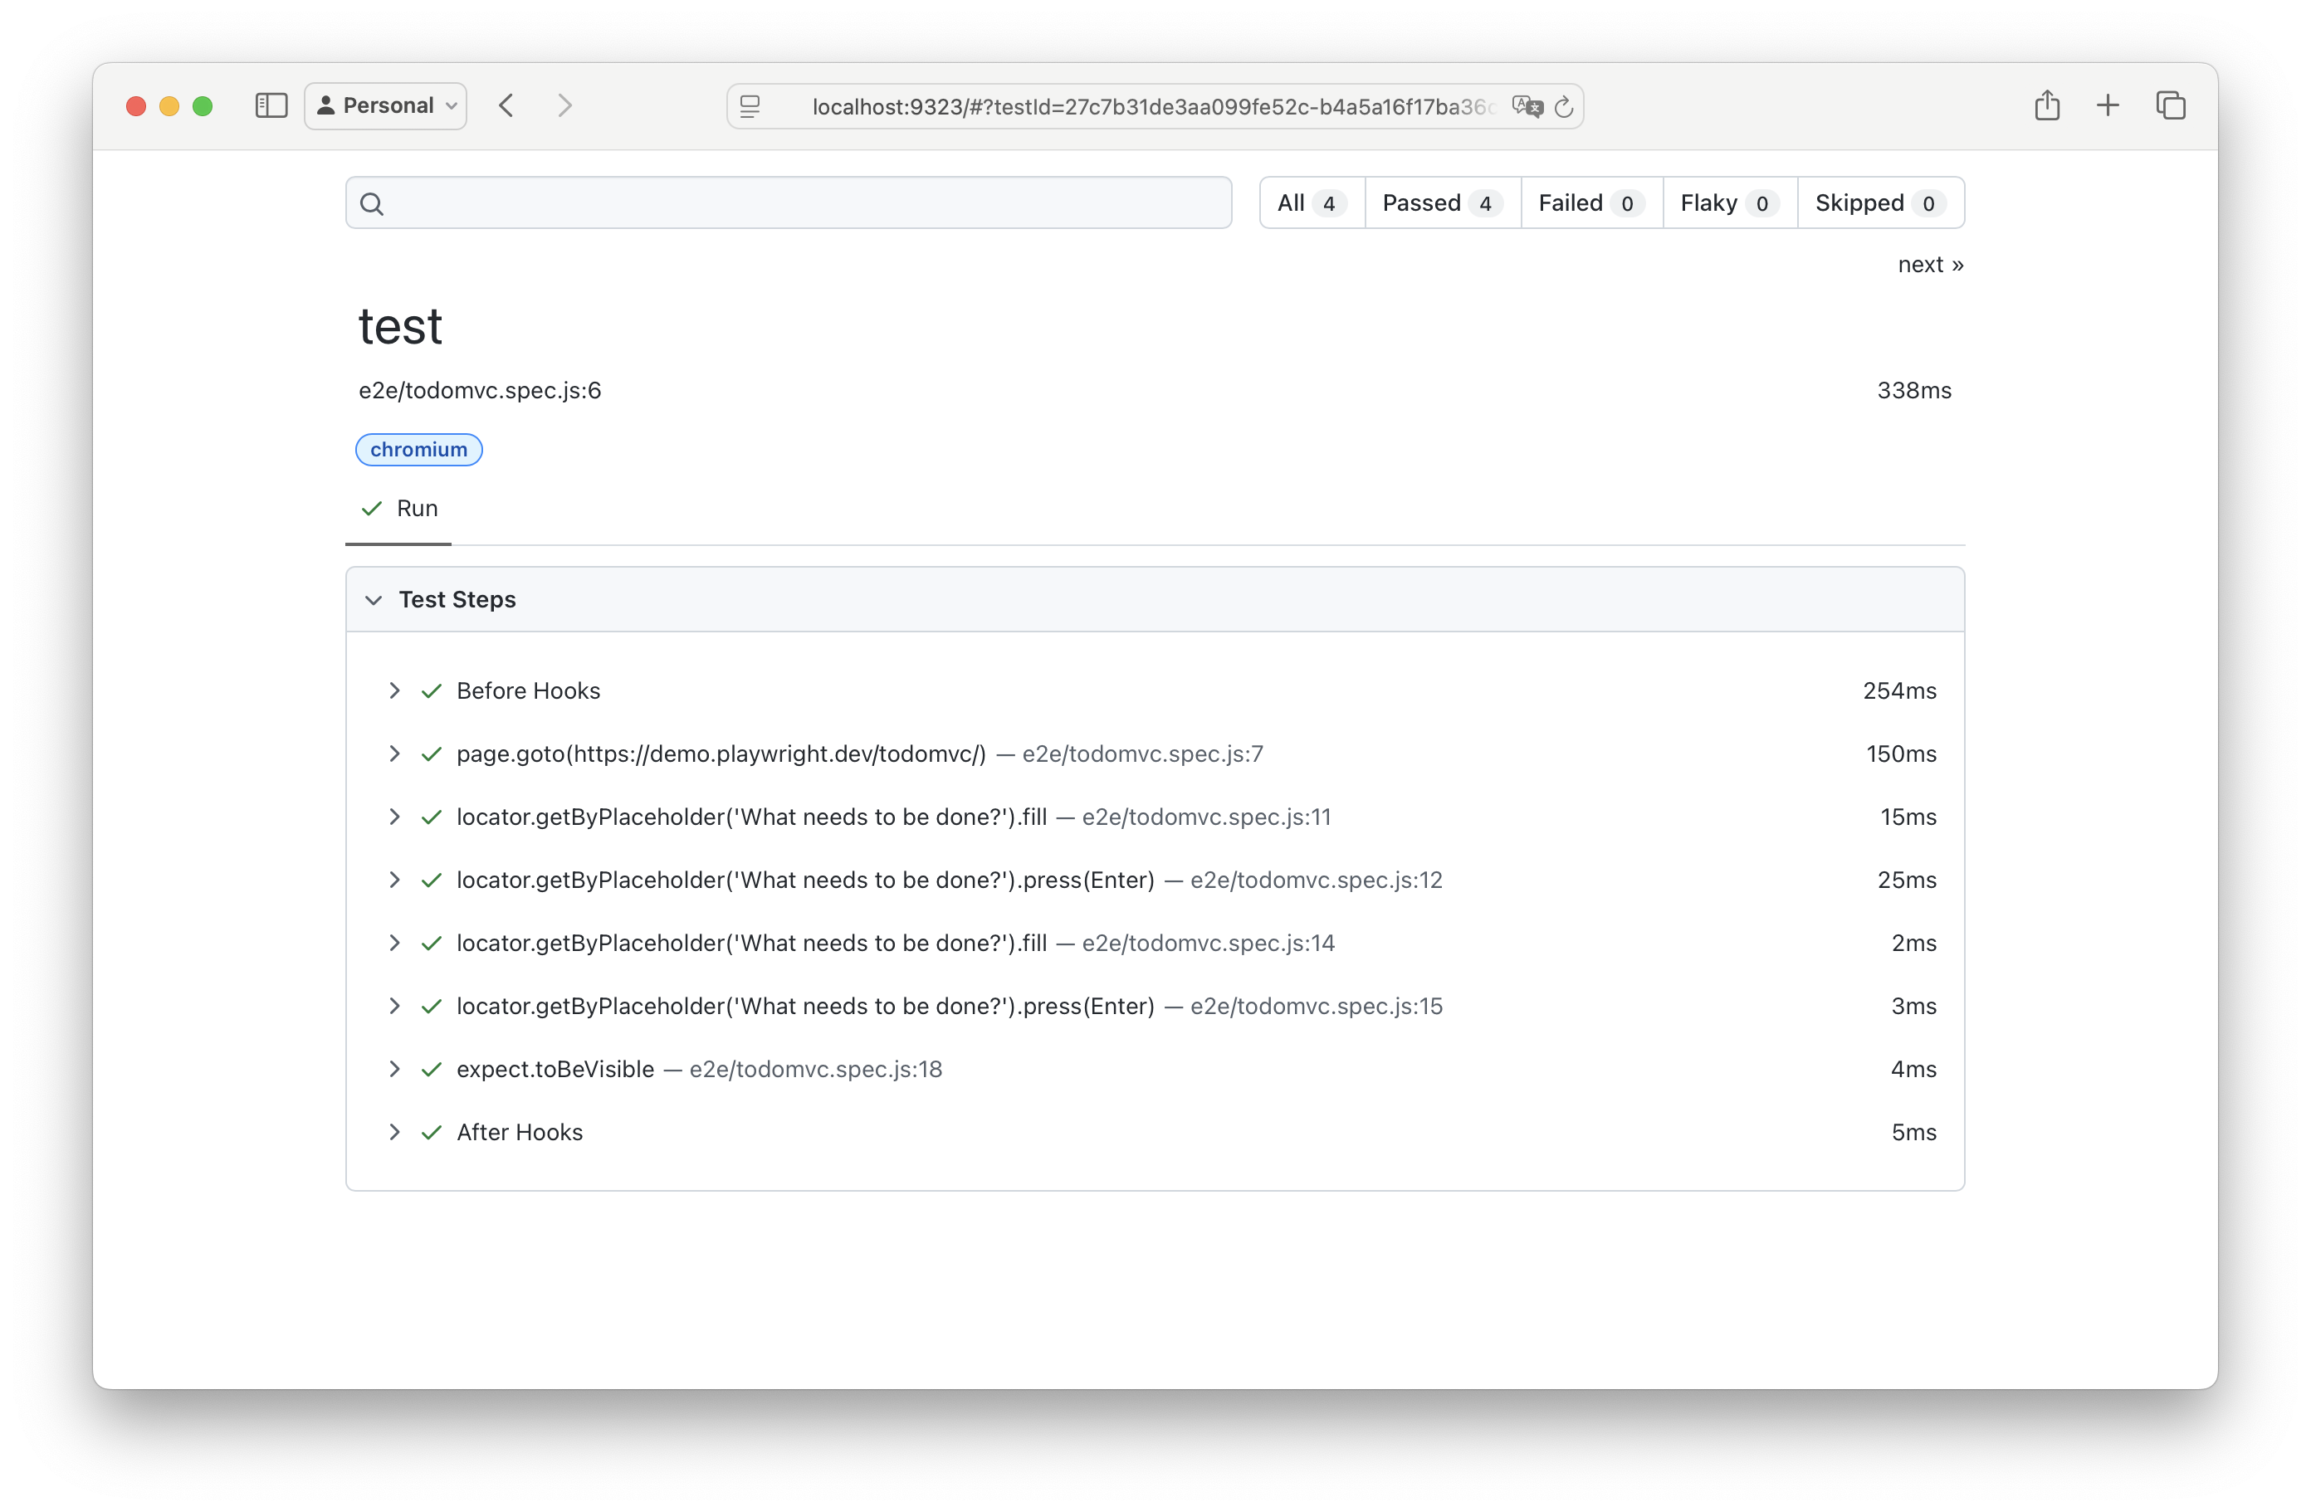2311x1512 pixels.
Task: Click the share icon in the toolbar
Action: [x=2047, y=105]
